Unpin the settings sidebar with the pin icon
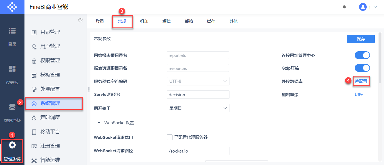This screenshot has width=385, height=165. click(x=80, y=20)
